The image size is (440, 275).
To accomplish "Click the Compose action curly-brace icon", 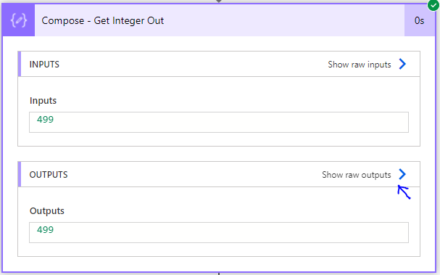I will 19,20.
